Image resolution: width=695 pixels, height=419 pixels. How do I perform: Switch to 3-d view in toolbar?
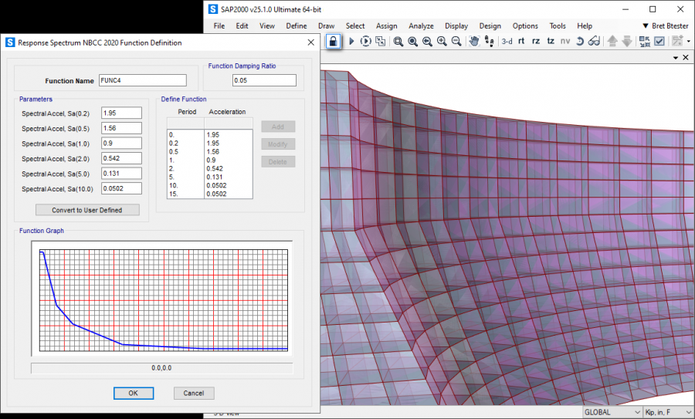tap(507, 41)
